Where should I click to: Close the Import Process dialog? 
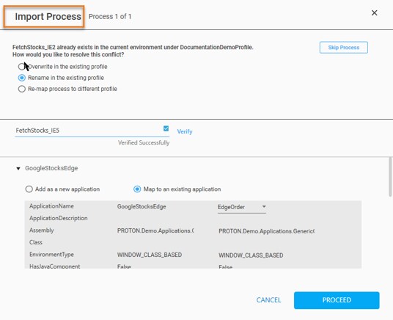pos(374,12)
